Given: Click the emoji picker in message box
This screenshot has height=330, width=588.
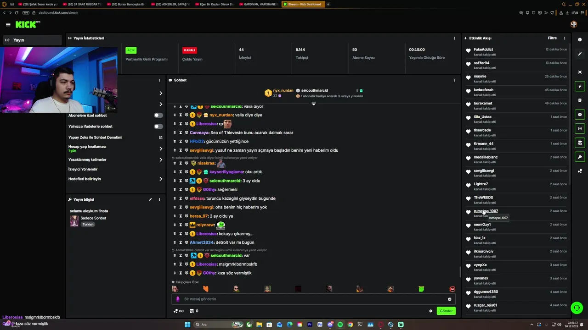Looking at the screenshot, I should [450, 299].
